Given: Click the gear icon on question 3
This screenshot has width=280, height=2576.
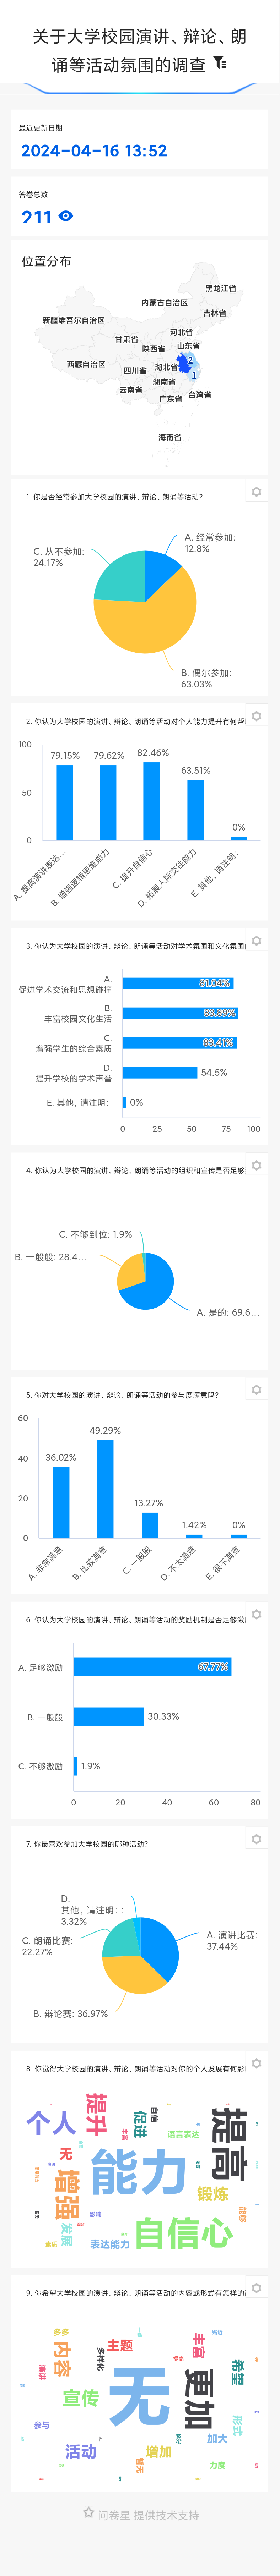Looking at the screenshot, I should click(x=256, y=941).
